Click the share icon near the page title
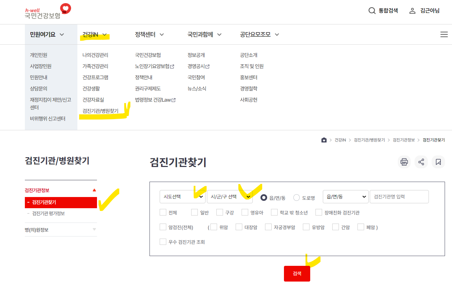Image resolution: width=452 pixels, height=284 pixels. (x=421, y=162)
